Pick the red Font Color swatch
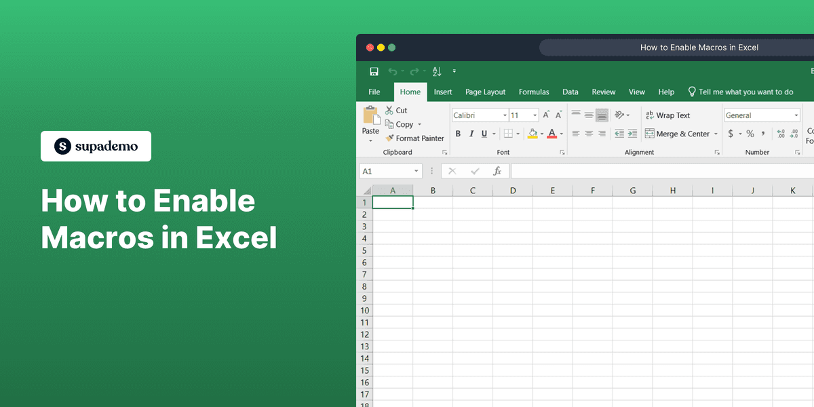814x407 pixels. [552, 134]
